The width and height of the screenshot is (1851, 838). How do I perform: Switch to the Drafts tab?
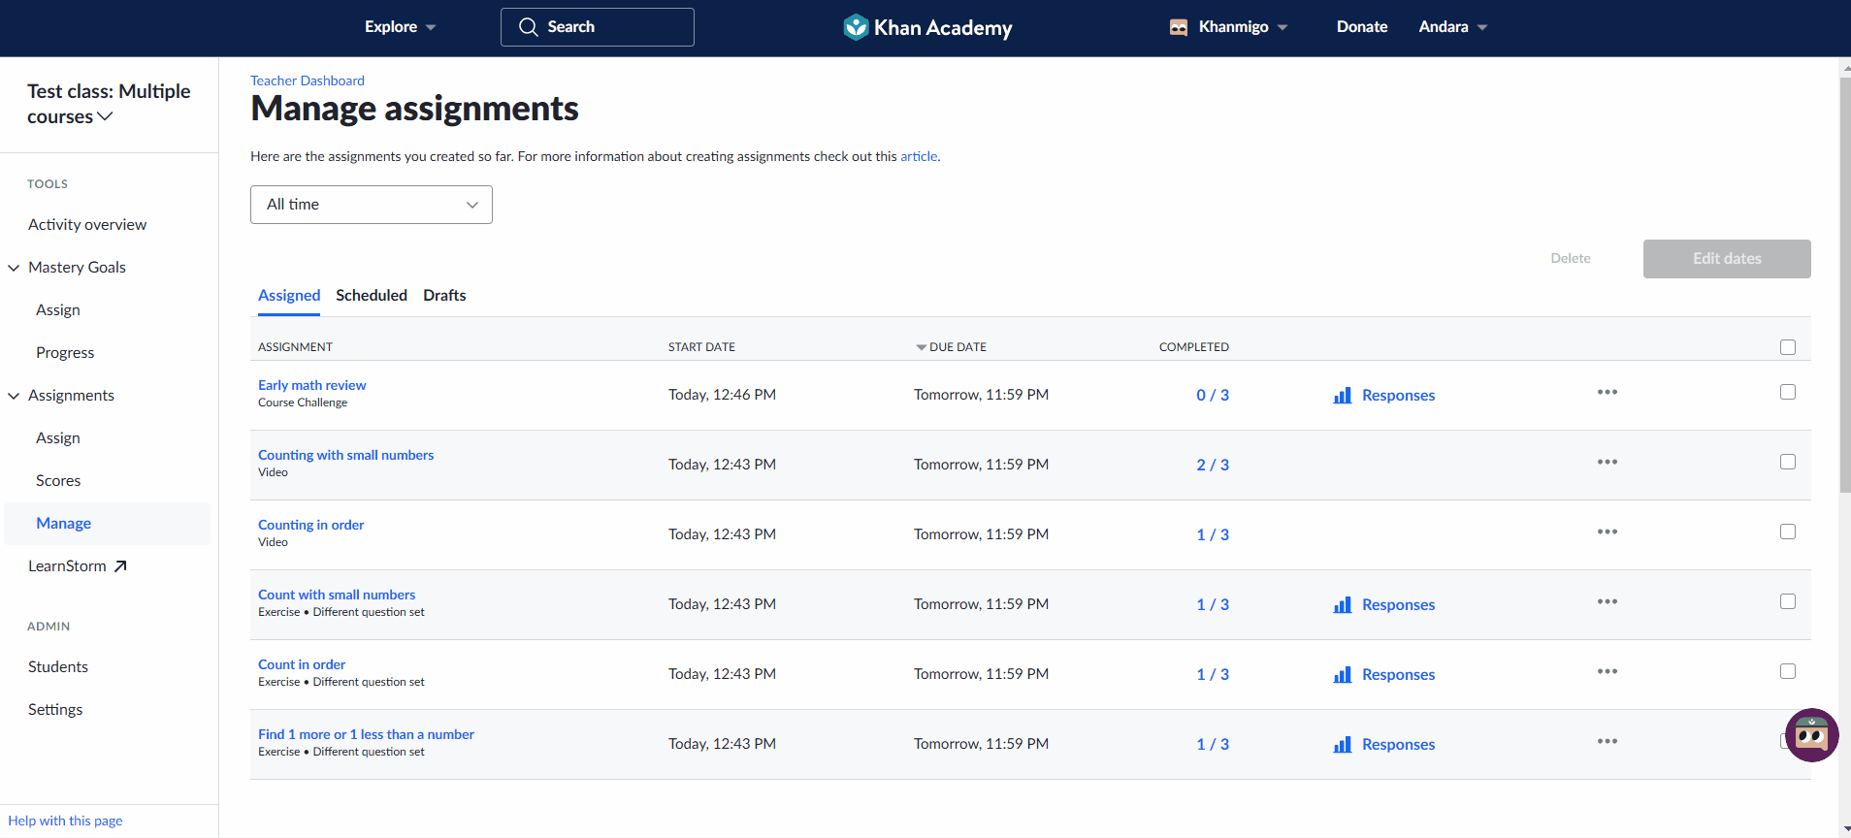[x=444, y=296]
